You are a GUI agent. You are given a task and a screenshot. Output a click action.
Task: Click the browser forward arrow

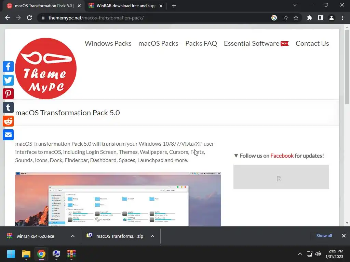click(x=18, y=18)
